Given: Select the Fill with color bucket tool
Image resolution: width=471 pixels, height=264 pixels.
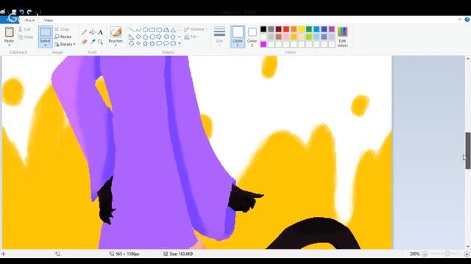Looking at the screenshot, I should (x=92, y=32).
